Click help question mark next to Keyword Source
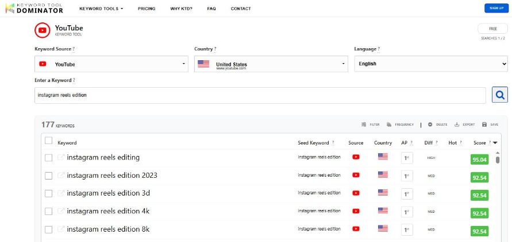Screen dimensions: 512x242 point(74,49)
